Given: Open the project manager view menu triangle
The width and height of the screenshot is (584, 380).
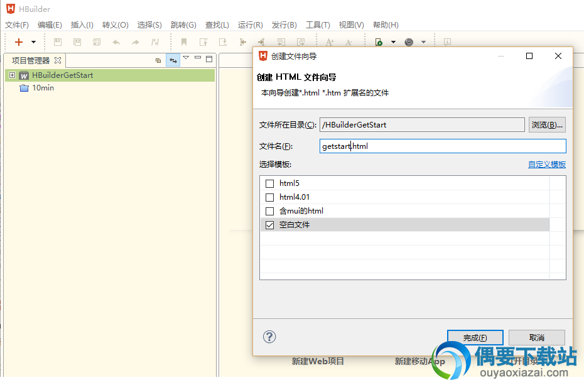Looking at the screenshot, I should coord(186,58).
